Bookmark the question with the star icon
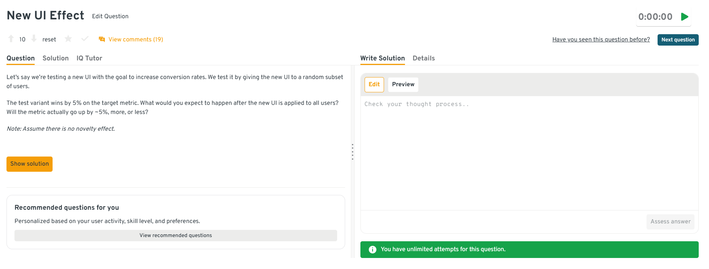The height and width of the screenshot is (269, 709). (68, 39)
